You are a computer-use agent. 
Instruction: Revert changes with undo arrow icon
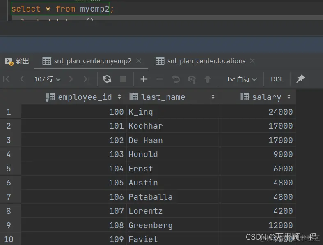pos(176,79)
